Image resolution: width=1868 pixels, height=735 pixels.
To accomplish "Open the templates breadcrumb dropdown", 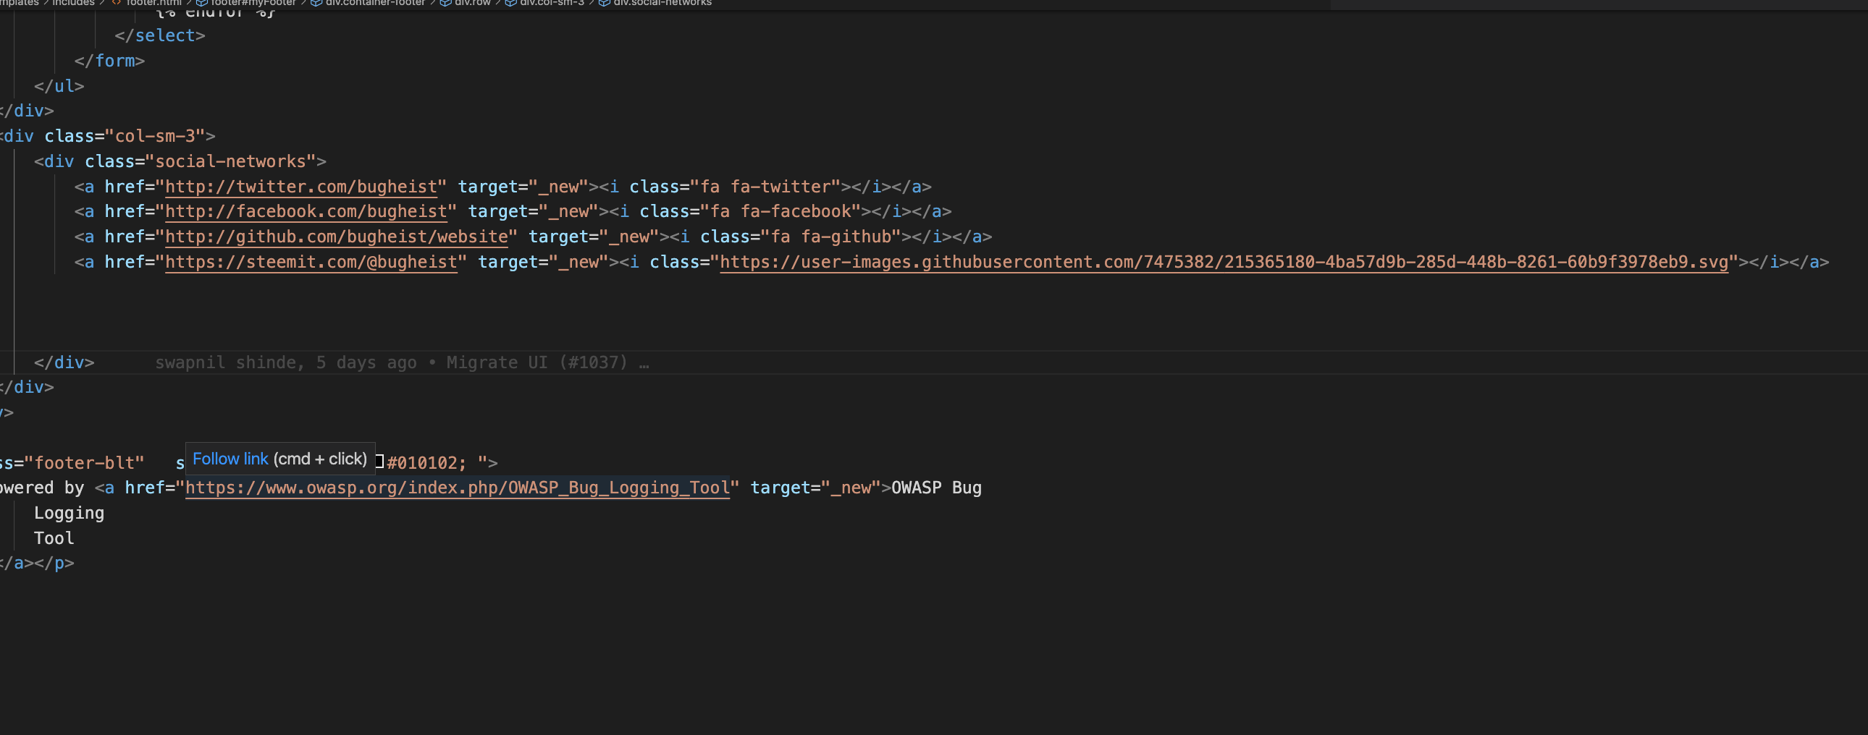I will click(x=18, y=3).
